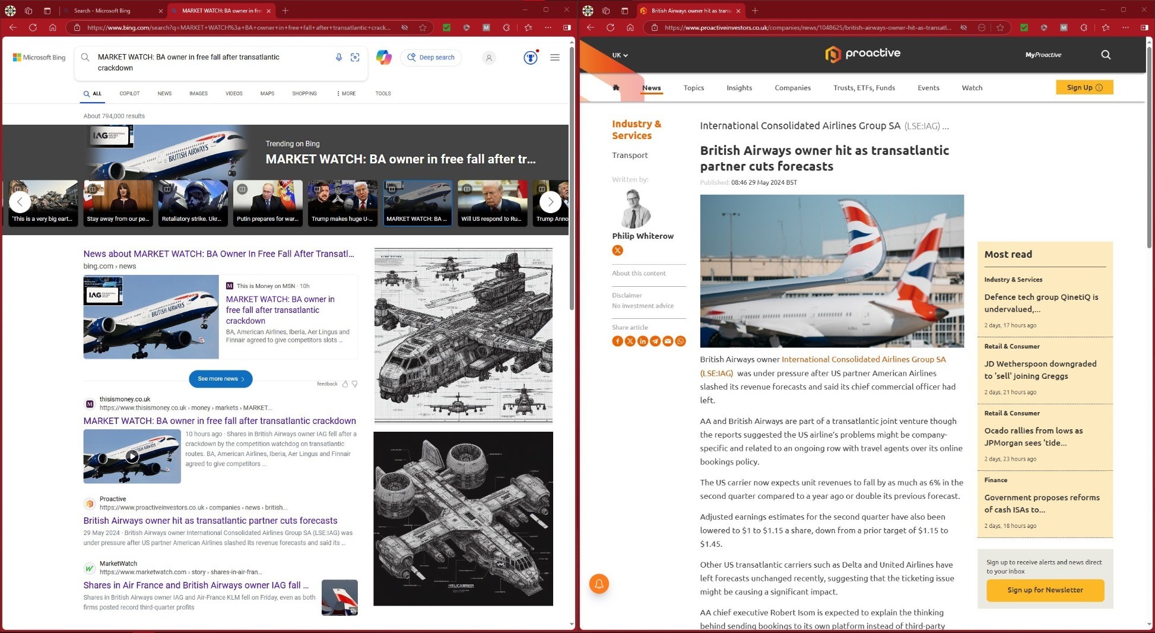Give thumbs up feedback on news results
The width and height of the screenshot is (1155, 633).
pyautogui.click(x=345, y=384)
